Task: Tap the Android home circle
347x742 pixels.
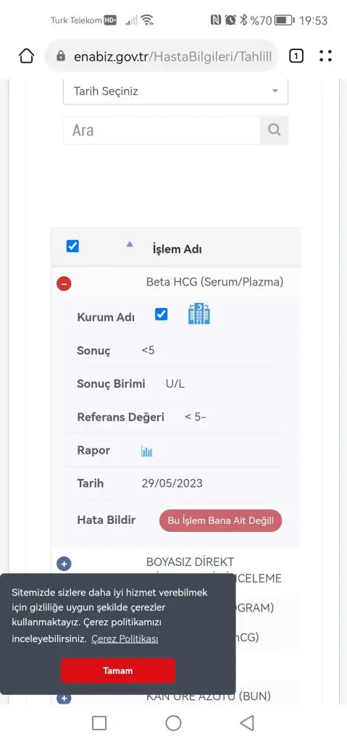Action: click(173, 722)
